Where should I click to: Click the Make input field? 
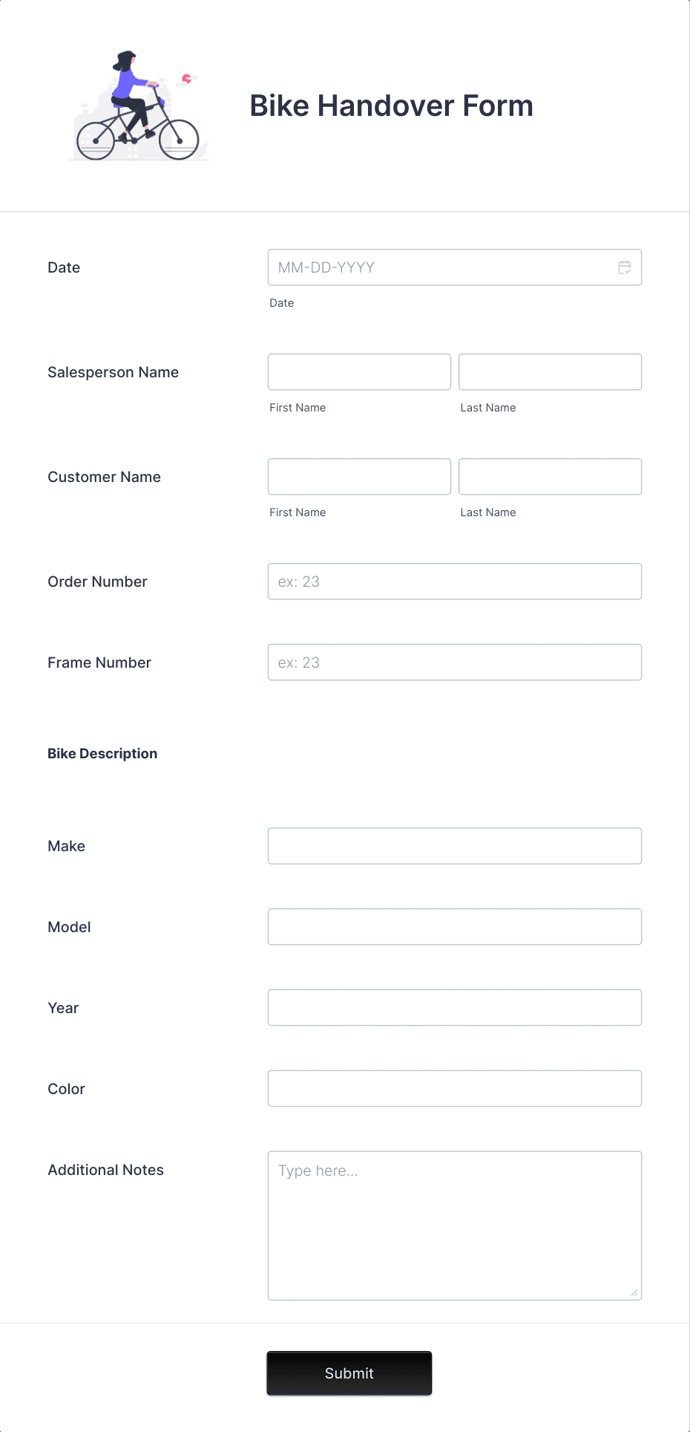pos(454,845)
